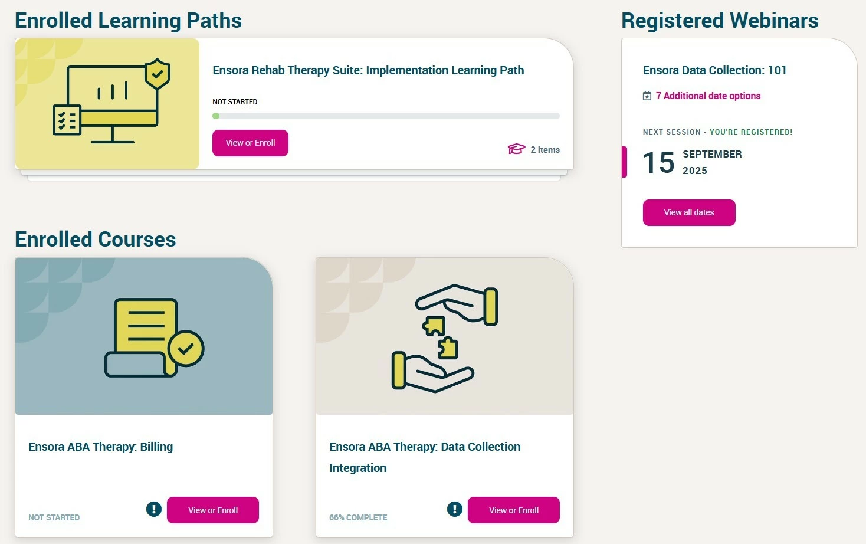Click the 2 Items label on learning path
866x544 pixels.
coord(545,150)
